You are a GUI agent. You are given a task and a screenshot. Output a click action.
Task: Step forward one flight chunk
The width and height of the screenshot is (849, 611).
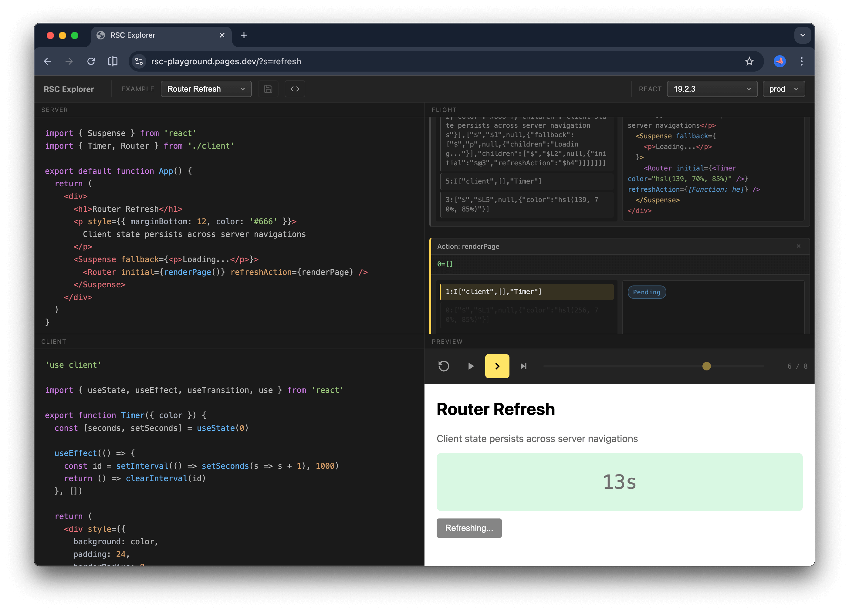pyautogui.click(x=497, y=366)
